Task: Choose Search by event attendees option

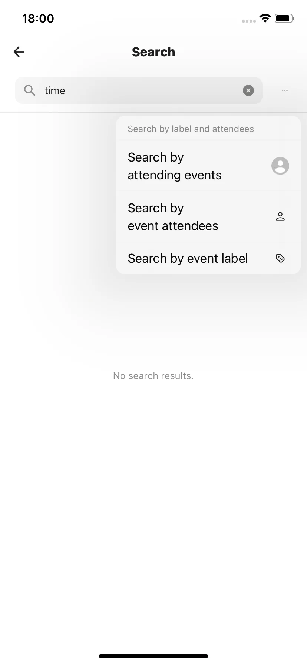Action: click(x=208, y=217)
